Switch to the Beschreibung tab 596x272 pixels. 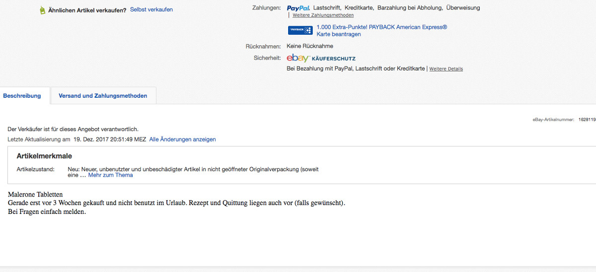(x=22, y=96)
